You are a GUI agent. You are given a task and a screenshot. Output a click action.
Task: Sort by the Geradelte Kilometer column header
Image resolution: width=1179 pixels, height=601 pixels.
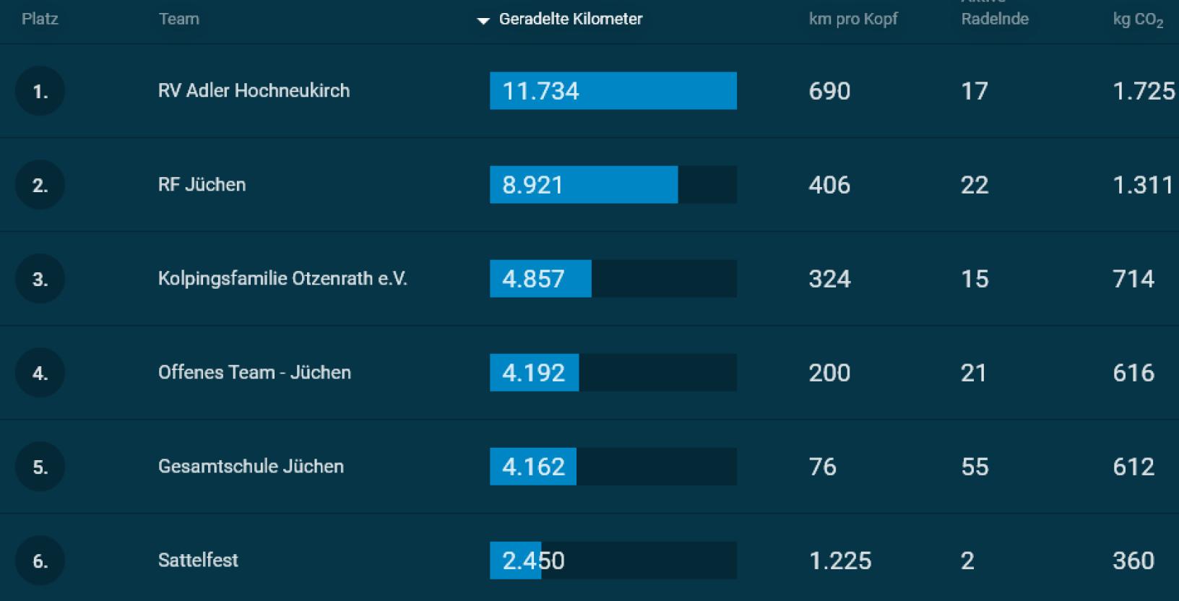point(570,19)
